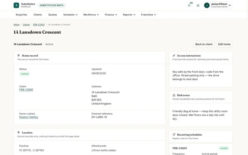Open the notifications bell icon
Screen dimensions: 248x155
(x=189, y=5)
